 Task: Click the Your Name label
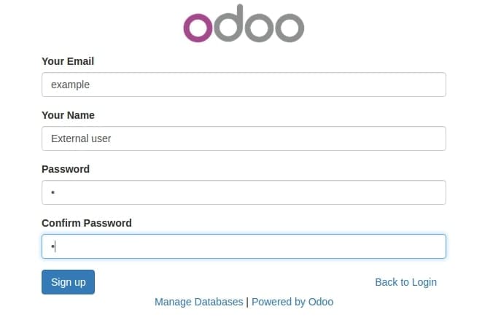pyautogui.click(x=68, y=115)
